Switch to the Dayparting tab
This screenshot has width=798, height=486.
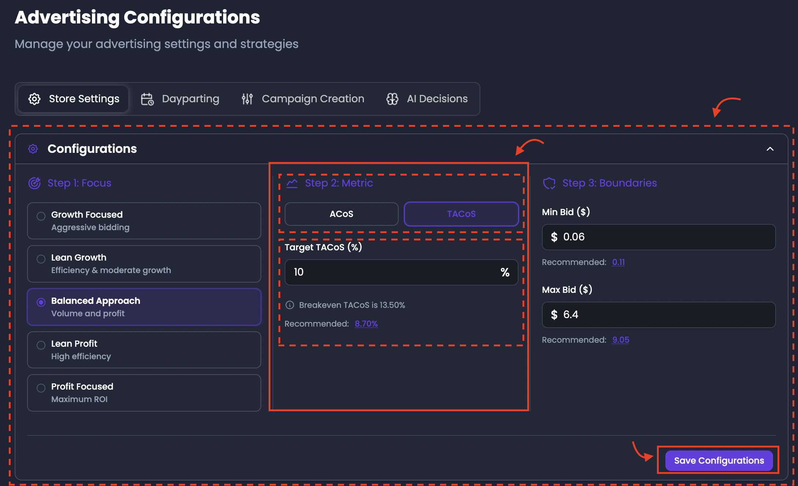[180, 99]
